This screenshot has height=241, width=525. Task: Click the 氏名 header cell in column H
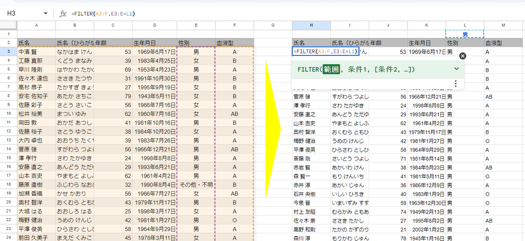tap(311, 43)
